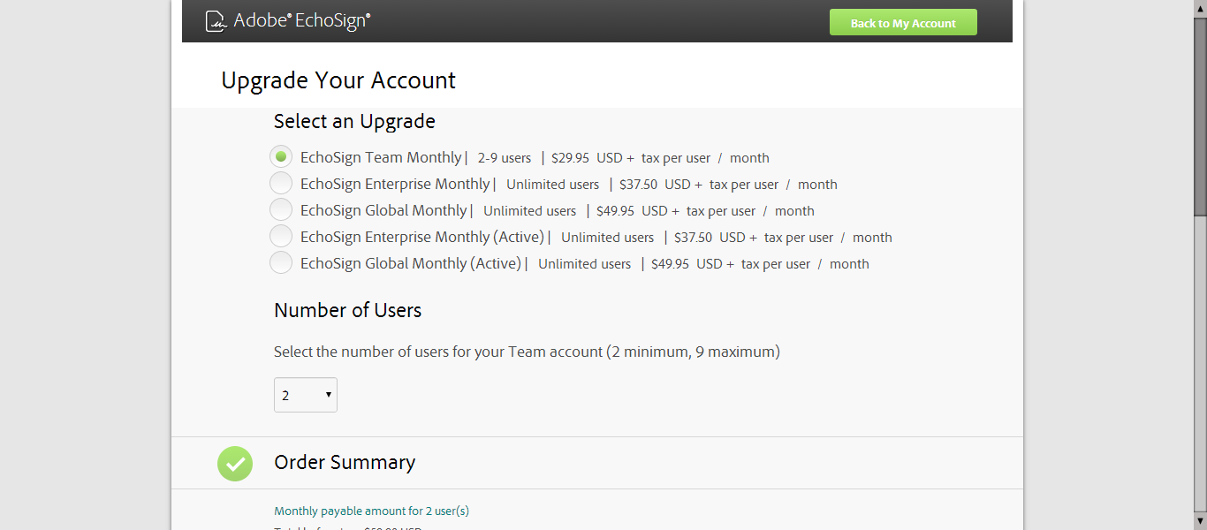Click the vertical scrollbar thumb
The width and height of the screenshot is (1207, 530).
click(x=1200, y=116)
